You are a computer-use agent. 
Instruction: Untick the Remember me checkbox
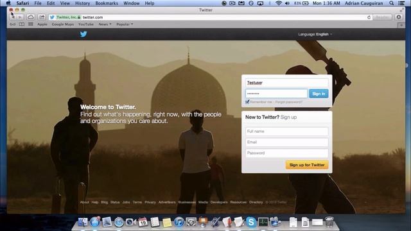247,101
